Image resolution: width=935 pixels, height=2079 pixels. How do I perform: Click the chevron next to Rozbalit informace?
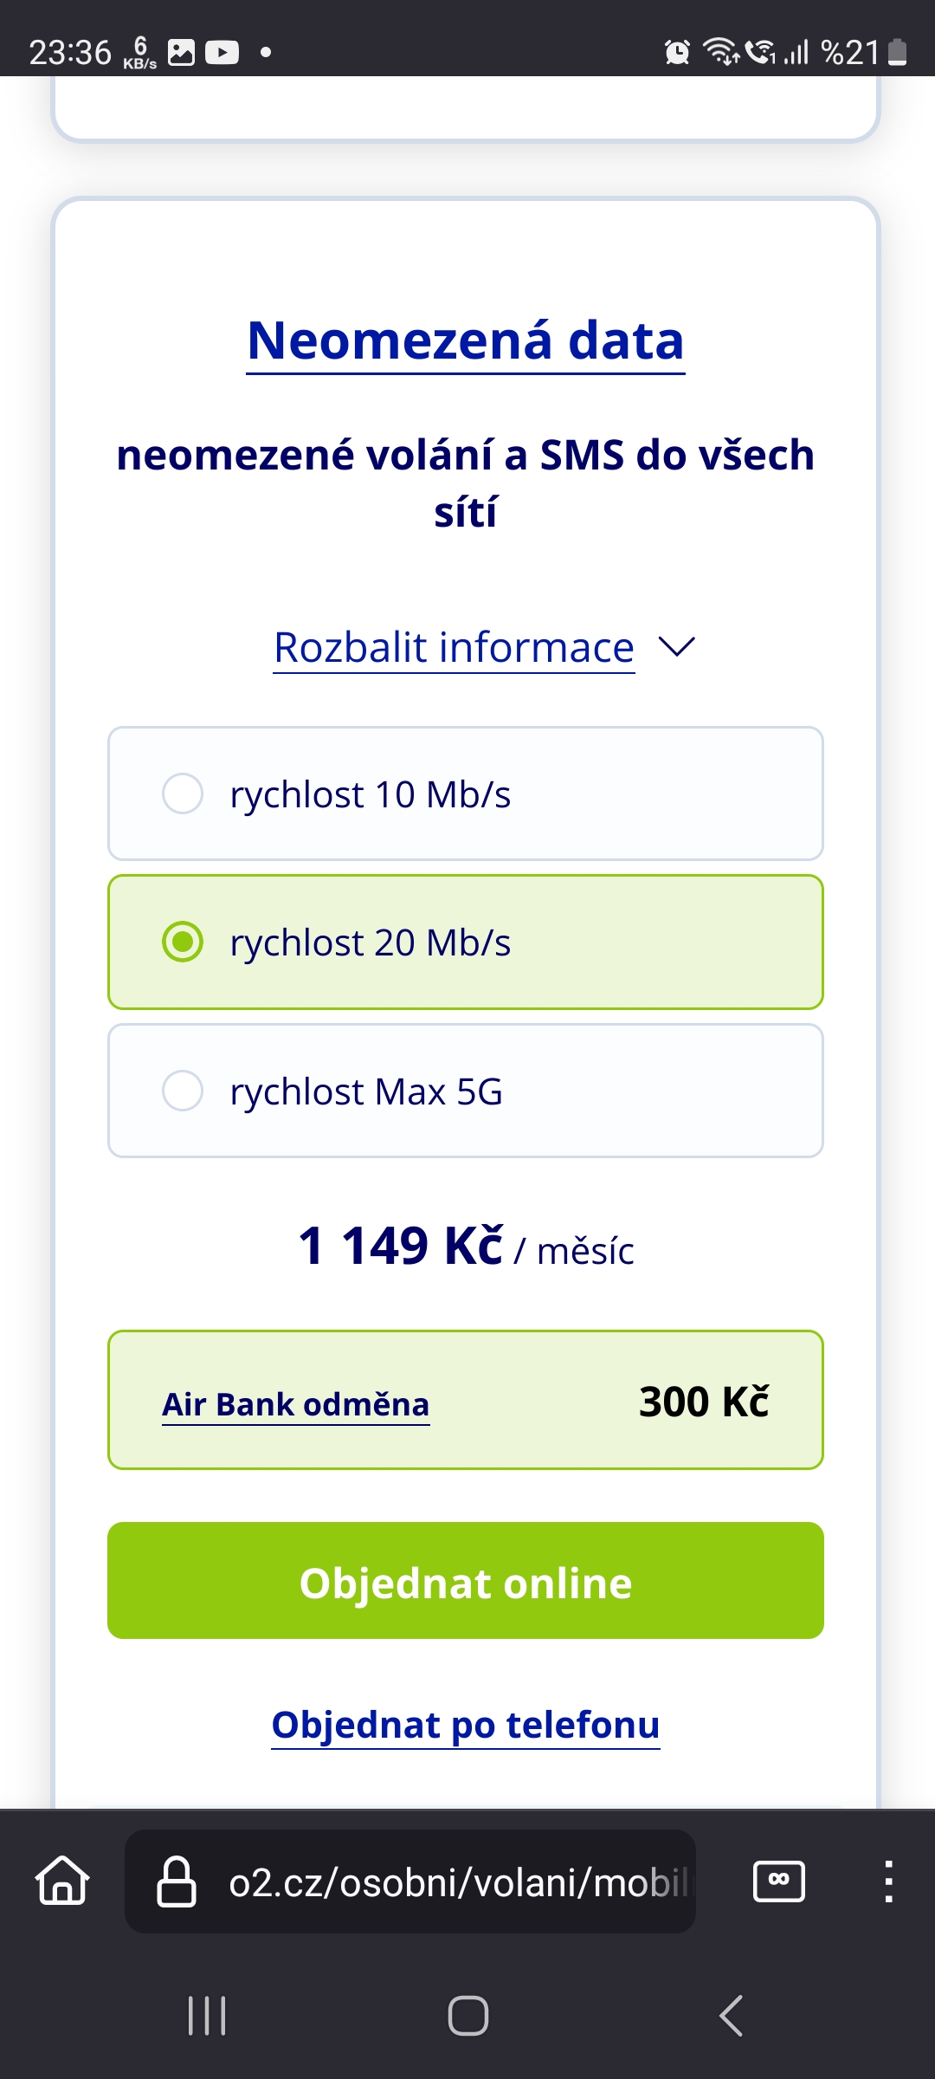coord(677,647)
